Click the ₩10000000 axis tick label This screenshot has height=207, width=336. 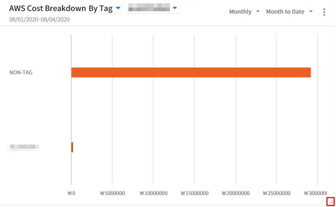pos(153,193)
